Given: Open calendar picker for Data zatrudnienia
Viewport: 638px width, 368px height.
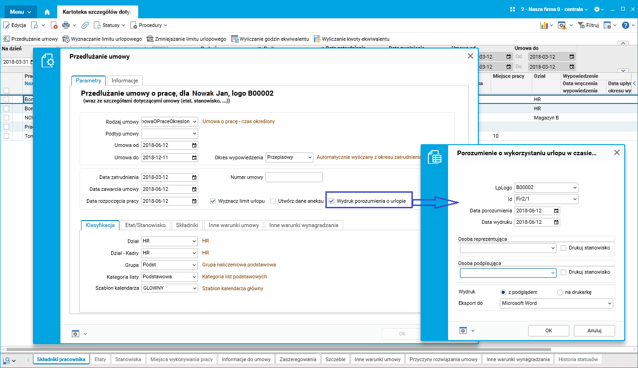Looking at the screenshot, I should 194,177.
